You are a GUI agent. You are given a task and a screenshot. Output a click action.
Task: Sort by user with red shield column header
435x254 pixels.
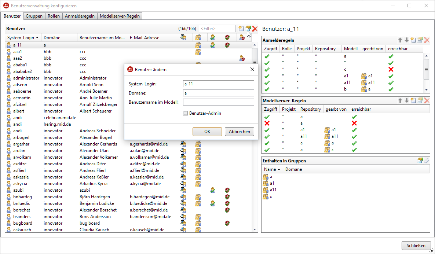(x=242, y=37)
